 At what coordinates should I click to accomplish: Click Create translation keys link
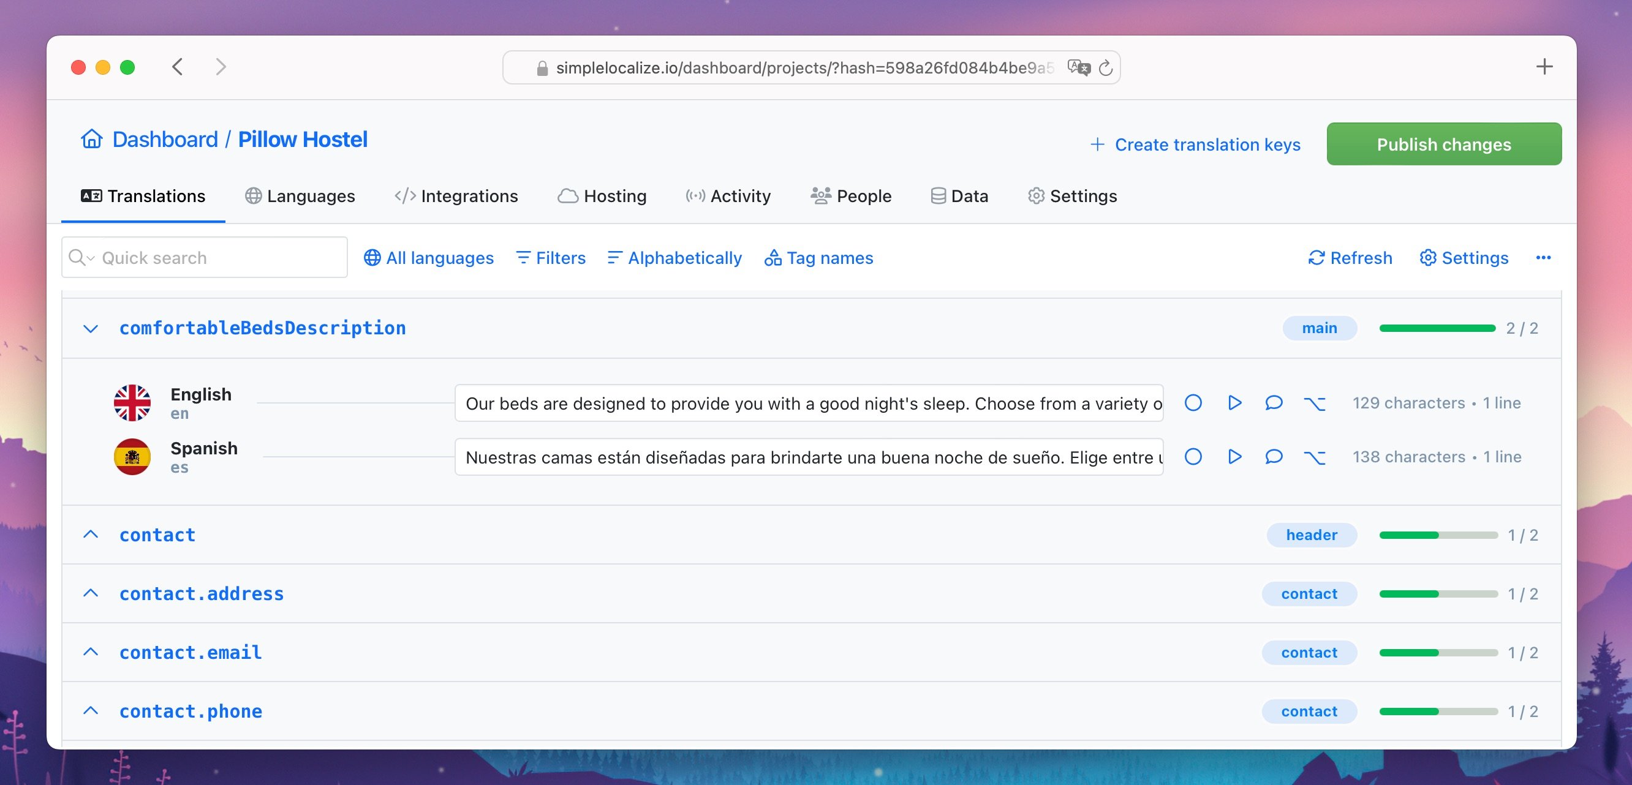pyautogui.click(x=1195, y=143)
